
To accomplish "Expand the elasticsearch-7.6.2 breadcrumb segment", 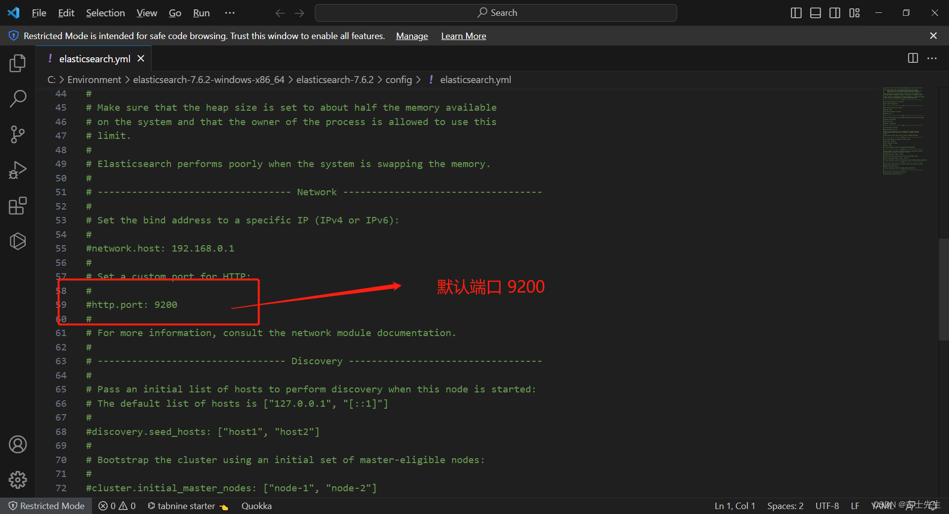I will pyautogui.click(x=335, y=80).
